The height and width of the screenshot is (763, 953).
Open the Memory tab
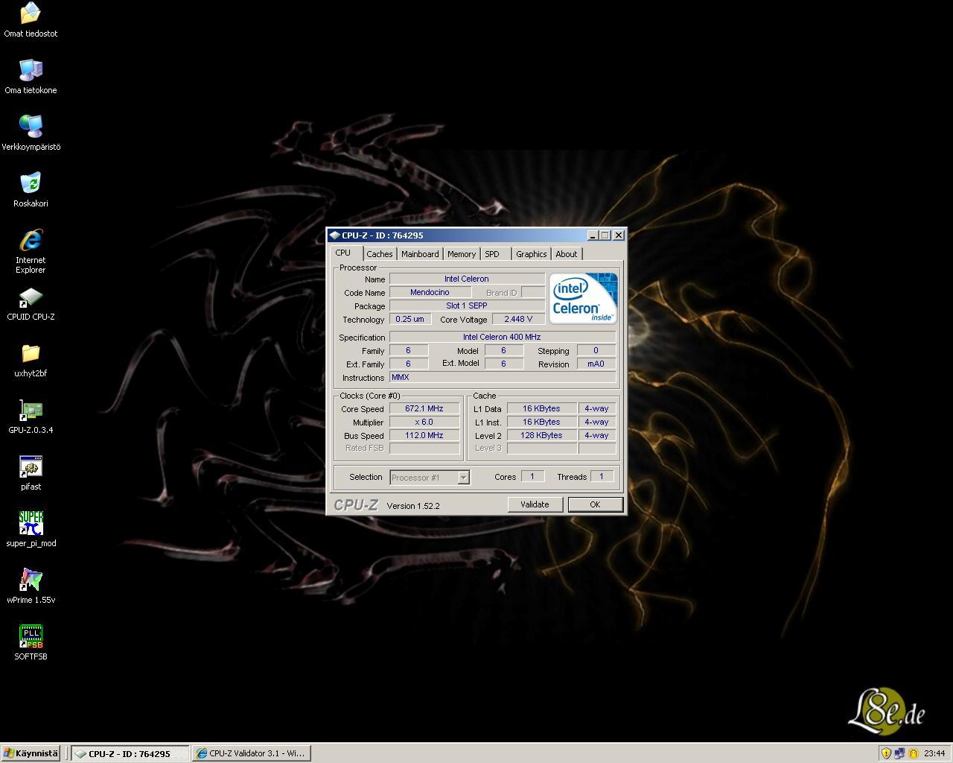[x=462, y=254]
